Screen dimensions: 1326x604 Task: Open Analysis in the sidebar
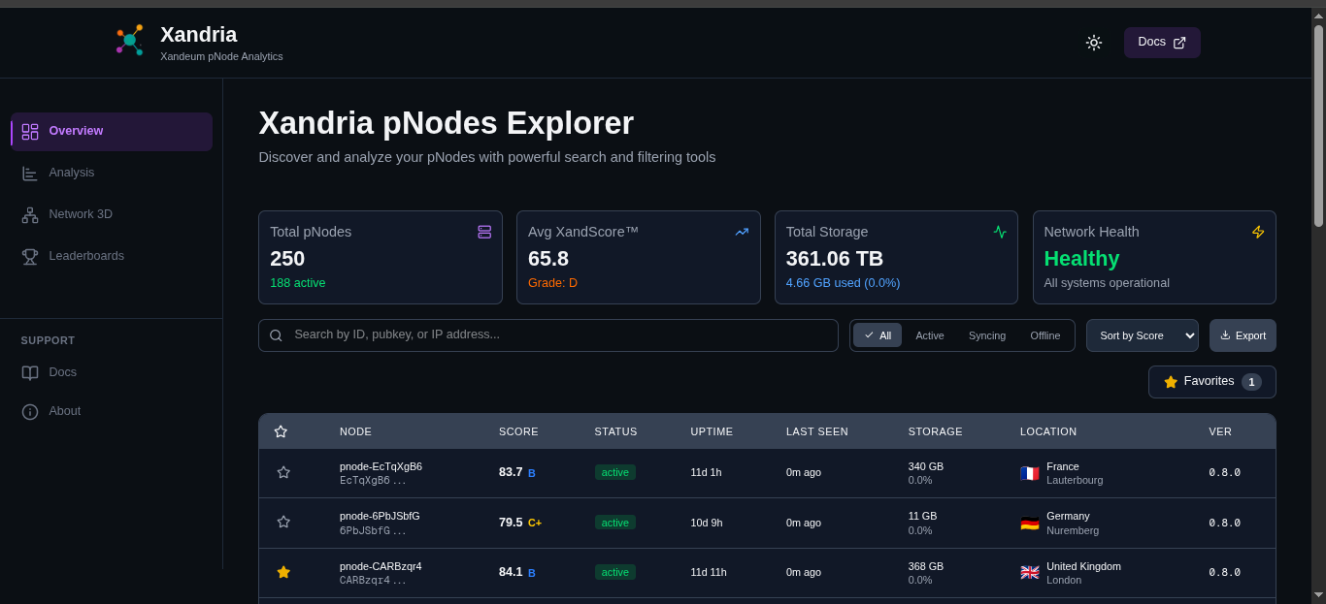pos(112,173)
